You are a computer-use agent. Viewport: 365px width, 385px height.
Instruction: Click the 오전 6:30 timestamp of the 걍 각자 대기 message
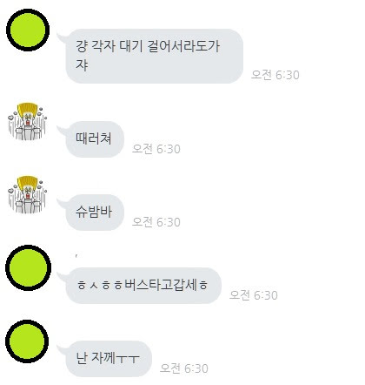[x=275, y=75]
